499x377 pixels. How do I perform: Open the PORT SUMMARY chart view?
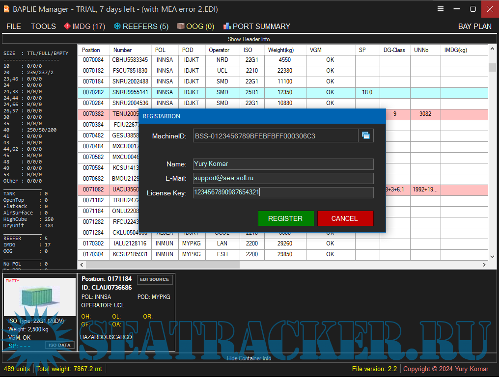pyautogui.click(x=256, y=27)
